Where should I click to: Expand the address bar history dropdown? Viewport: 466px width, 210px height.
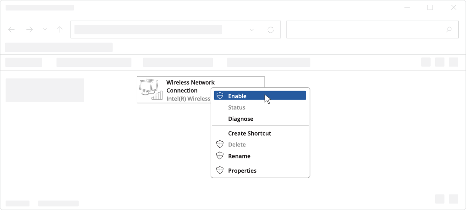click(252, 30)
